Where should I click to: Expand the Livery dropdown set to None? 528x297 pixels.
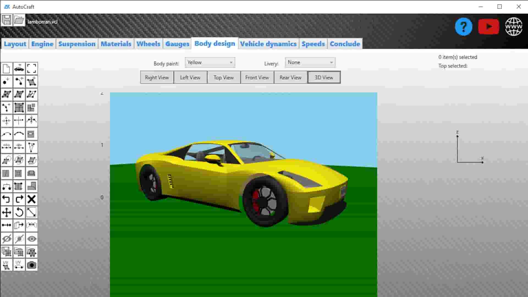click(x=310, y=62)
